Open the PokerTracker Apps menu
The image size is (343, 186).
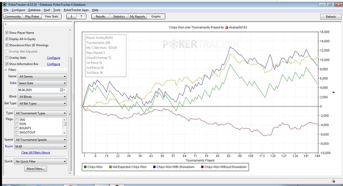pyautogui.click(x=76, y=10)
